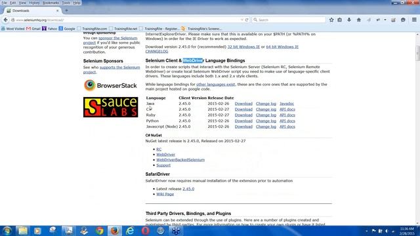
Task: Open the chat smiley icon in toolbar
Action: click(x=403, y=20)
